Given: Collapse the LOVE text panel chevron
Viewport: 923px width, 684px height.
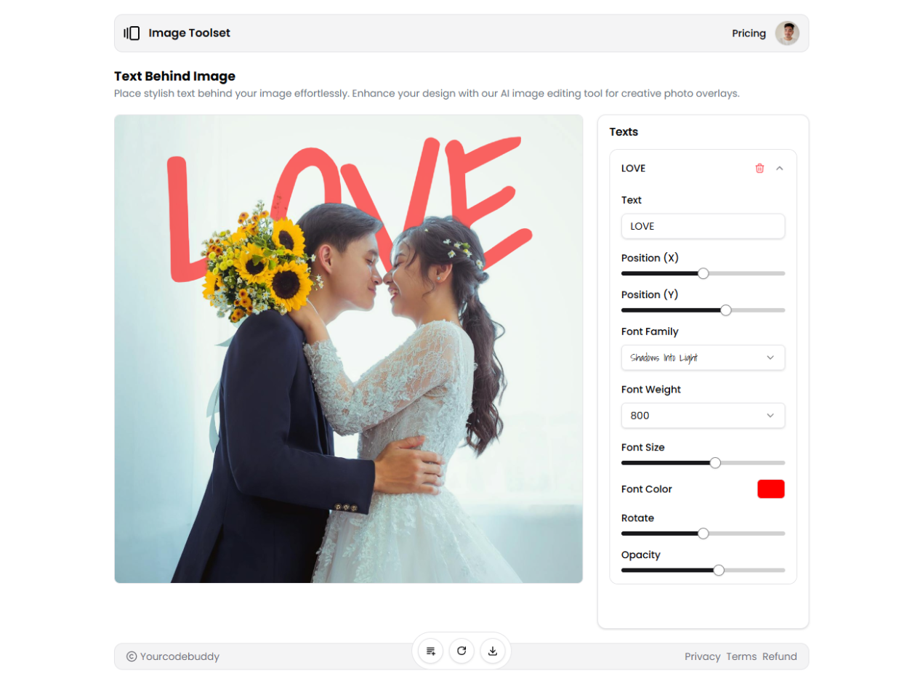Looking at the screenshot, I should pos(779,168).
